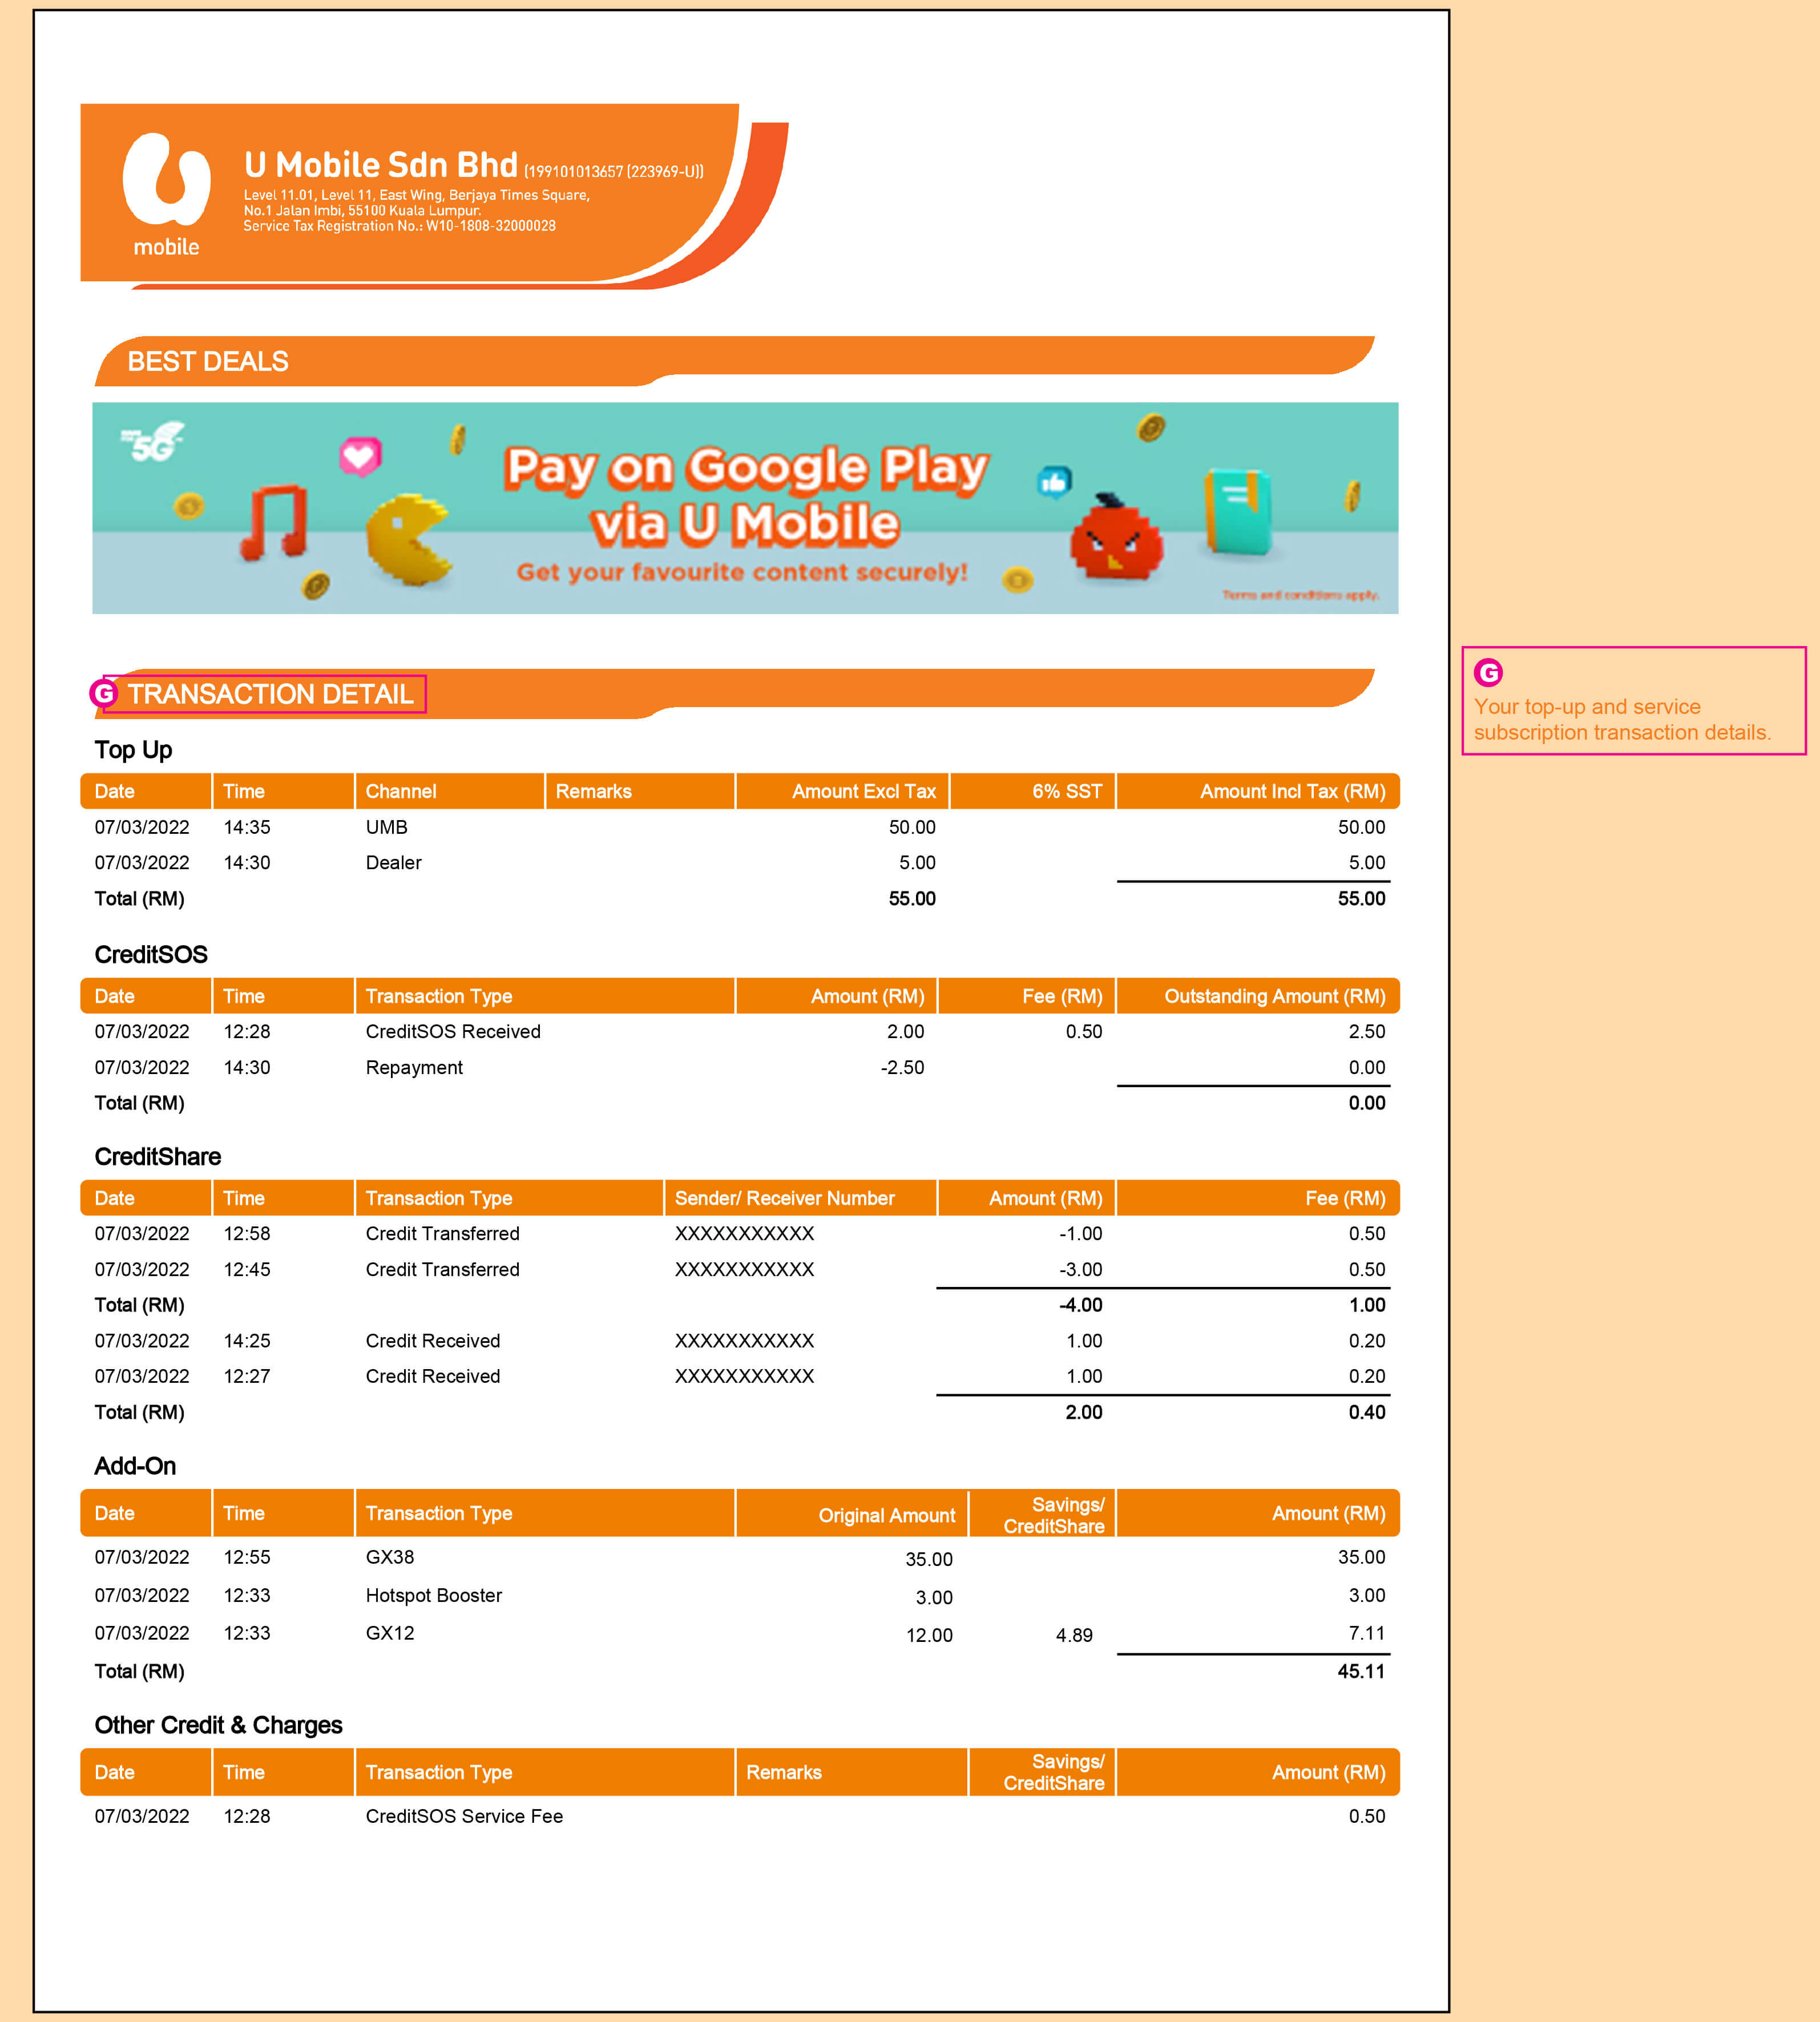Click the Savings/CreditShare header in Add-On table
Screen dimensions: 1820x2022
1054,1515
